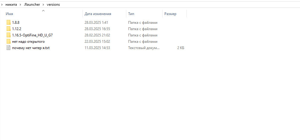Click the date 22.03.2025 15:02
The image size is (300, 140).
pos(97,41)
